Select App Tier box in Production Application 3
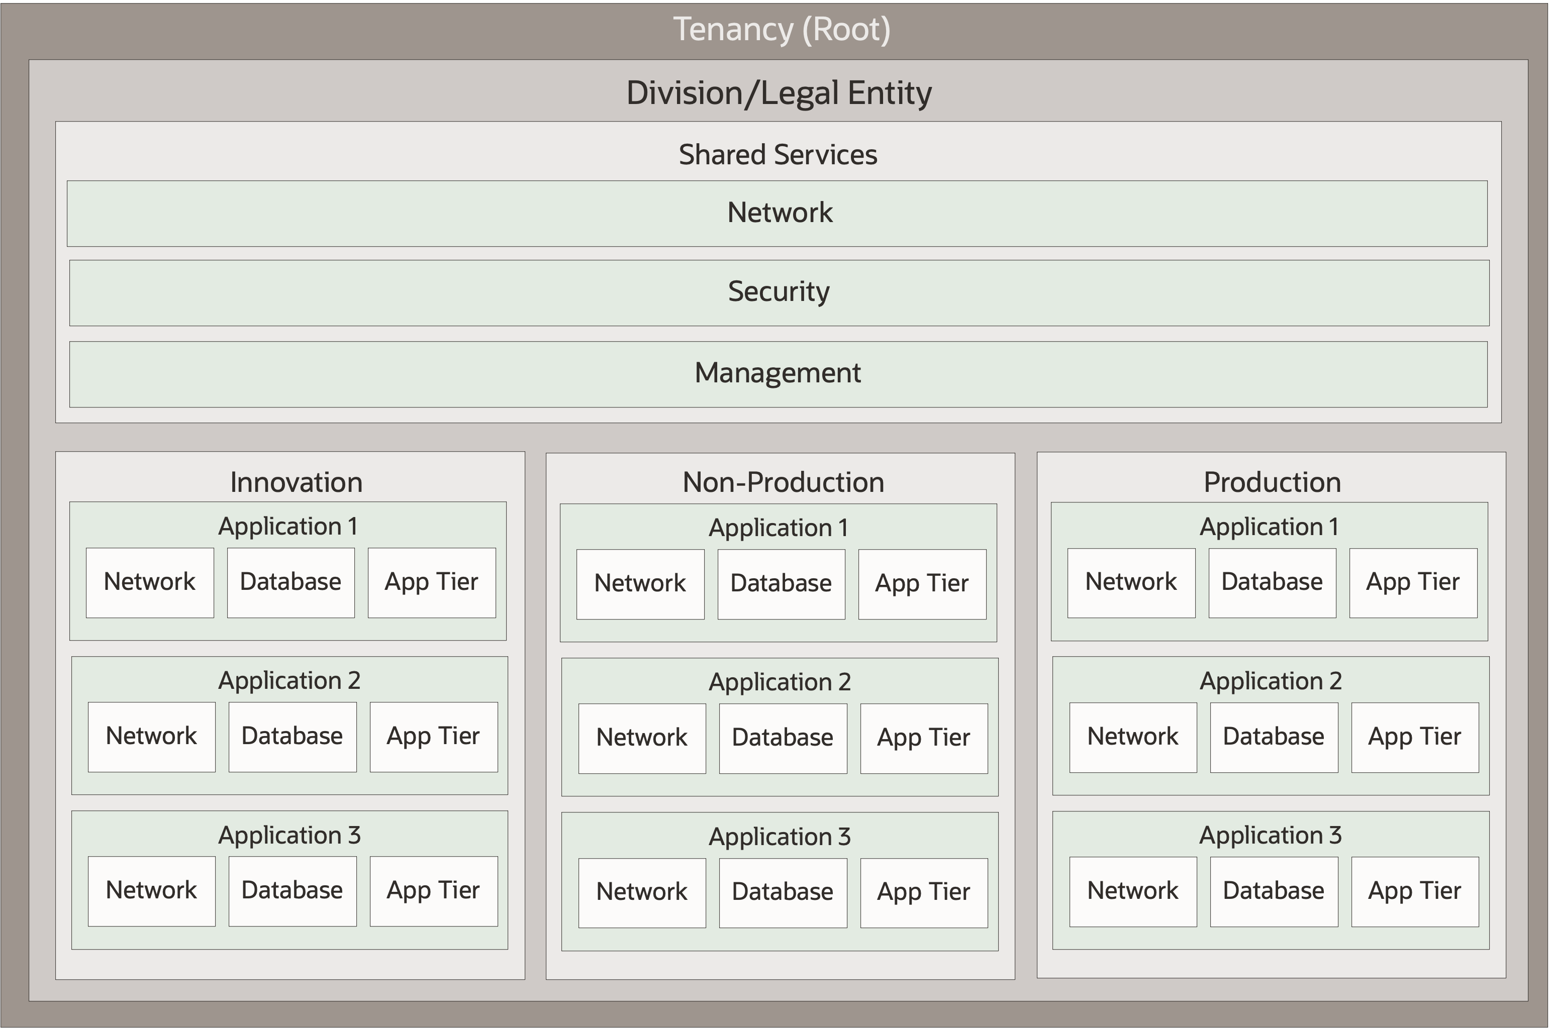This screenshot has height=1029, width=1550. [x=1415, y=892]
